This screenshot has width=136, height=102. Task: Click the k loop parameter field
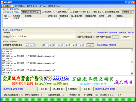tap(63, 45)
